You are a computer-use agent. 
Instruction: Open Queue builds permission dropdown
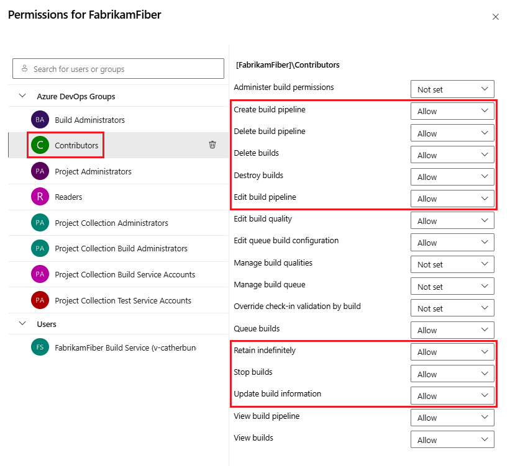tap(452, 330)
